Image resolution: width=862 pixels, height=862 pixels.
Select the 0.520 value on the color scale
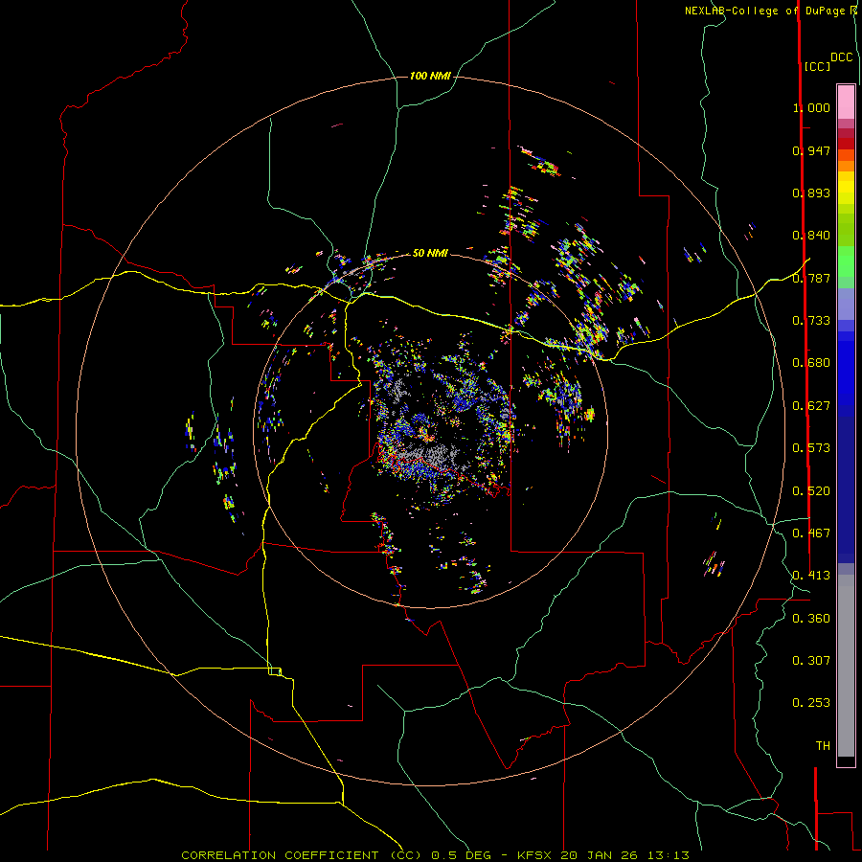(811, 491)
